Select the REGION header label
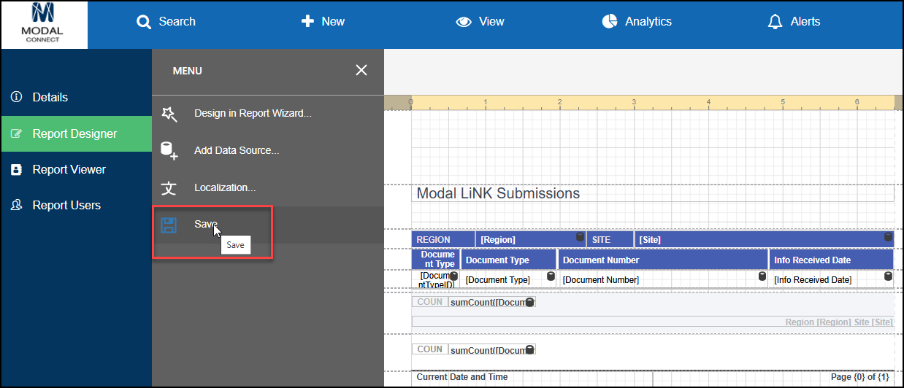Viewport: 904px width, 388px height. 443,239
